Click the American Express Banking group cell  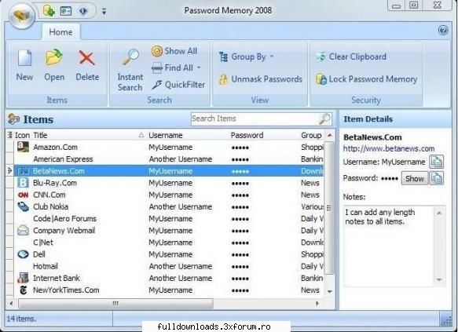point(312,159)
